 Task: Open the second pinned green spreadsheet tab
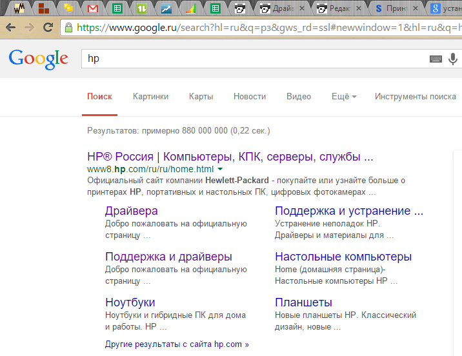pos(216,8)
